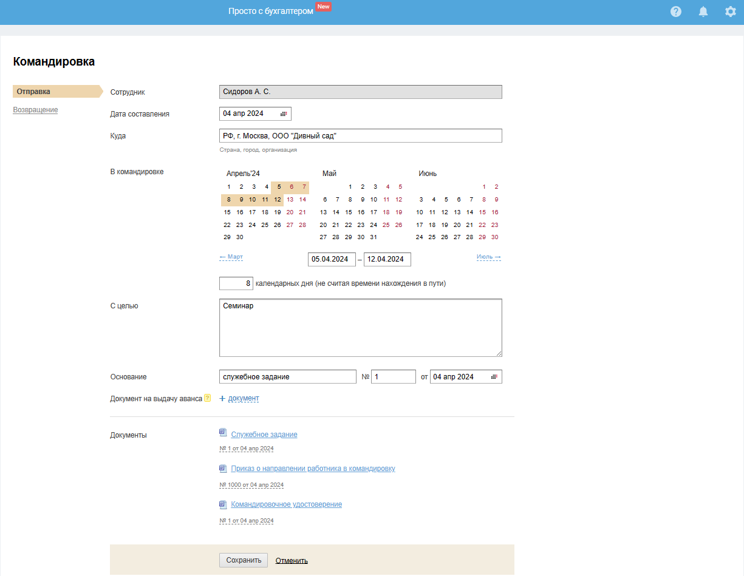The height and width of the screenshot is (576, 744).
Task: Click the hint text Страна, город, организация
Action: coord(258,150)
